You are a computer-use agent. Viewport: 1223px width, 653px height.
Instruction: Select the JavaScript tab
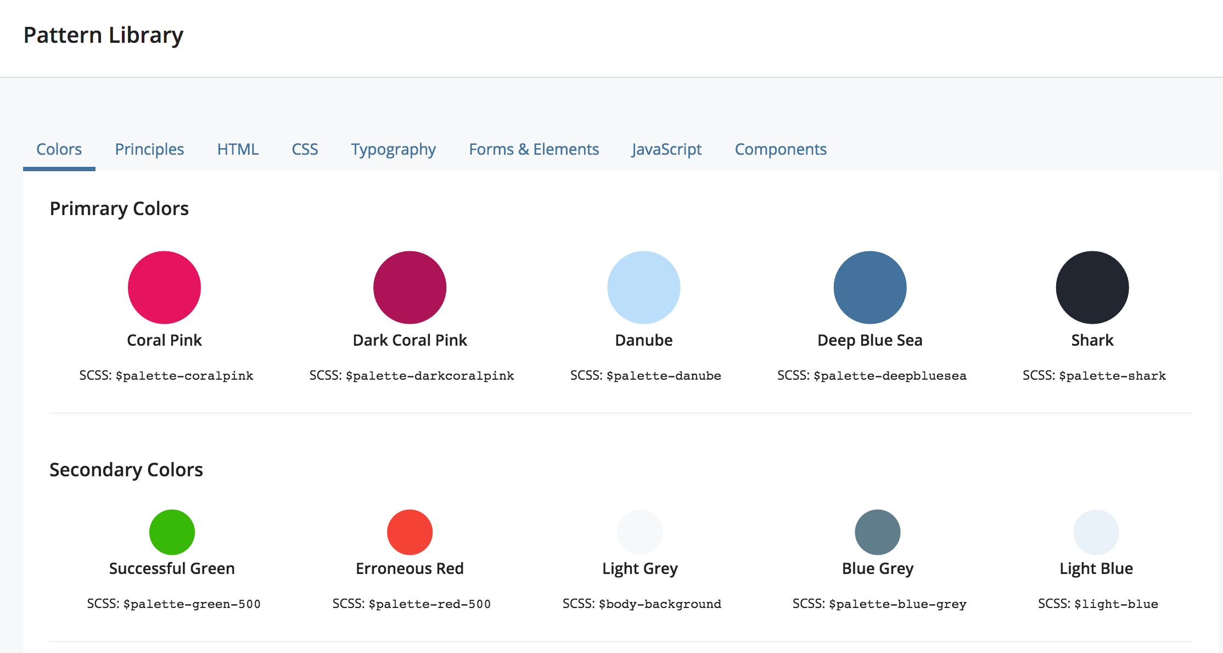pos(666,149)
